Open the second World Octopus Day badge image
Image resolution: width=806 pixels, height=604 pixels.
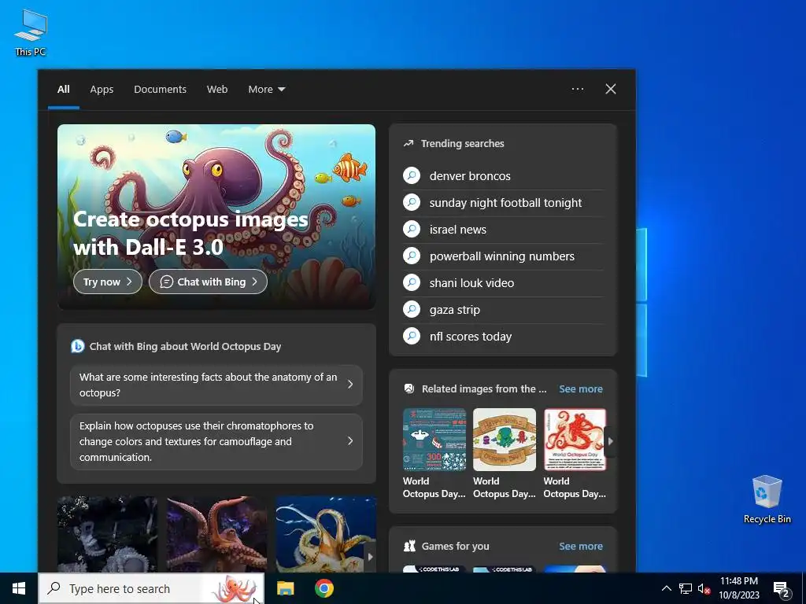(x=505, y=440)
